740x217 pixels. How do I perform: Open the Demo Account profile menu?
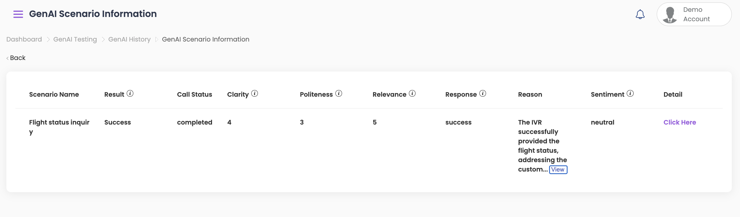click(x=696, y=14)
